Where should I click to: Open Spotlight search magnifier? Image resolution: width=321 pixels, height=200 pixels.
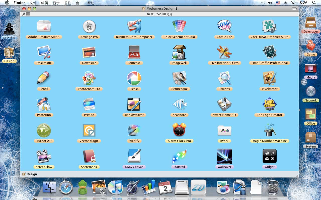pyautogui.click(x=314, y=3)
